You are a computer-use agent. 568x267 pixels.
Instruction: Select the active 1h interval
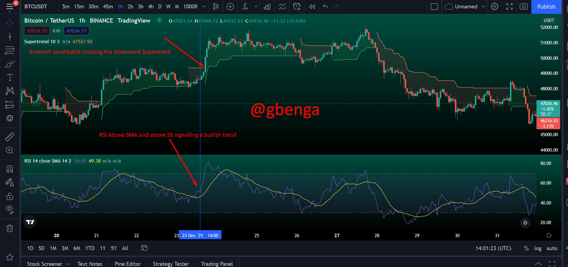[x=120, y=7]
